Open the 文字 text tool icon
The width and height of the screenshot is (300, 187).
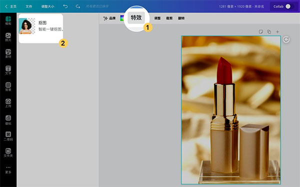tap(8, 70)
